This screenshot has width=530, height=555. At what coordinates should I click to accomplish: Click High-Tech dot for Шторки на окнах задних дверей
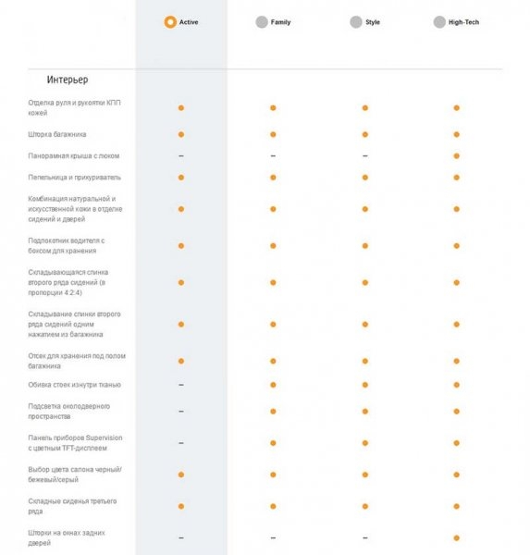(456, 538)
